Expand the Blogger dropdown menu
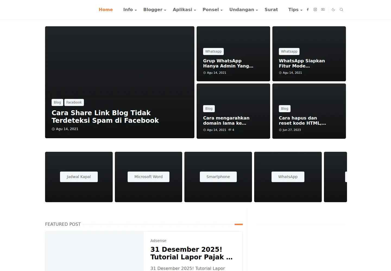The width and height of the screenshot is (391, 271). pos(154,9)
